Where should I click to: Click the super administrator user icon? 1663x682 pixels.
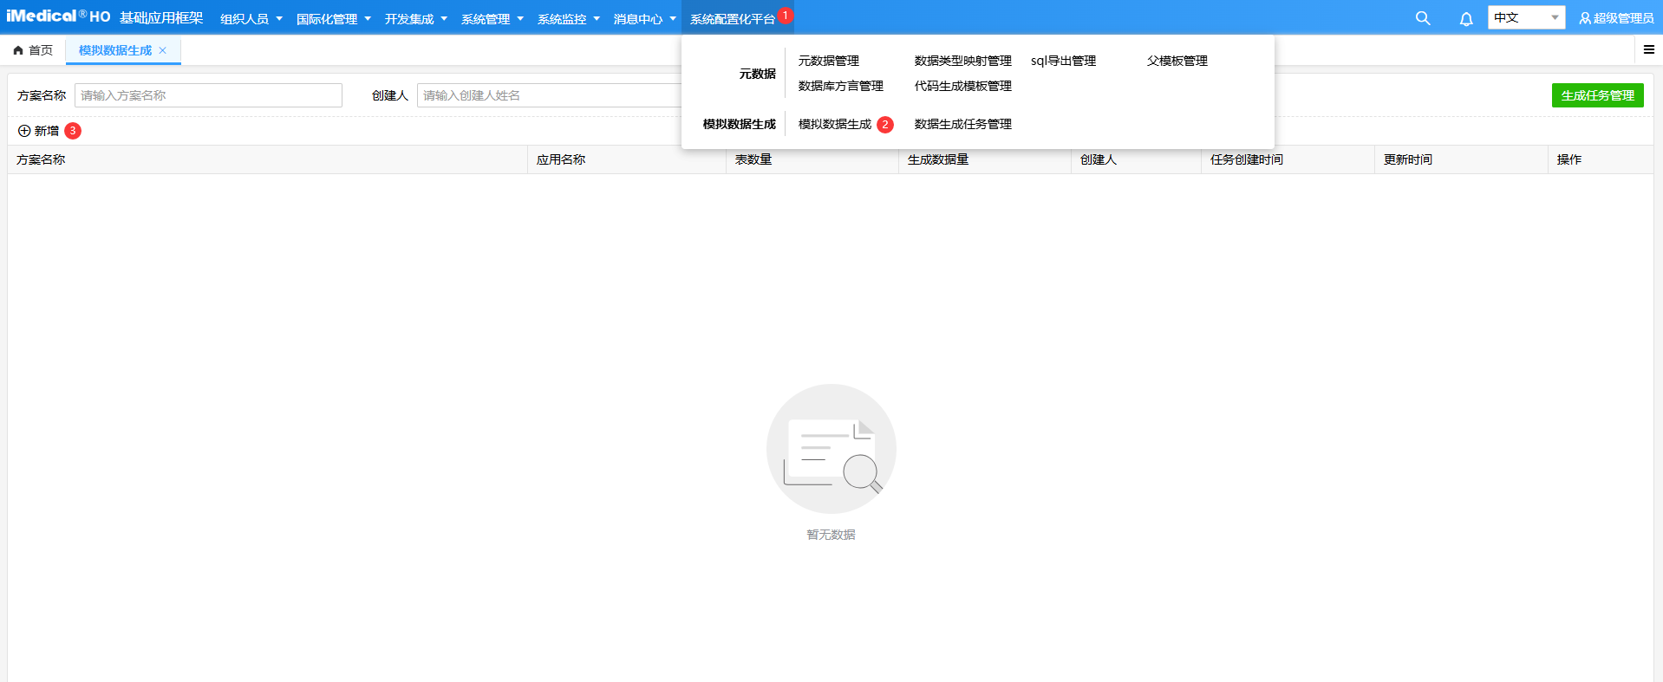coord(1585,18)
